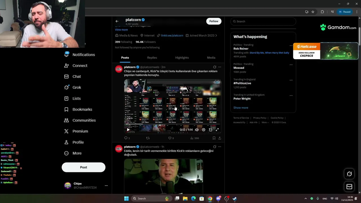Viewport: 361px width, 203px height.
Task: Seek on the video progress bar
Action: click(173, 124)
